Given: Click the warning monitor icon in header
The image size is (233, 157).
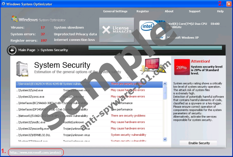Looking at the screenshot, I should pos(155,64).
